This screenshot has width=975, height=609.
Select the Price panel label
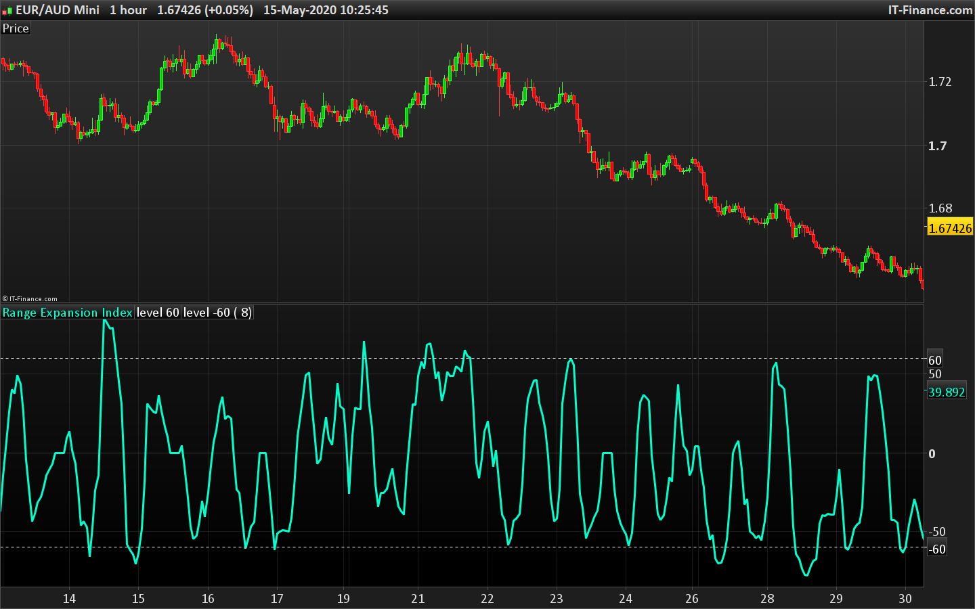tap(15, 28)
